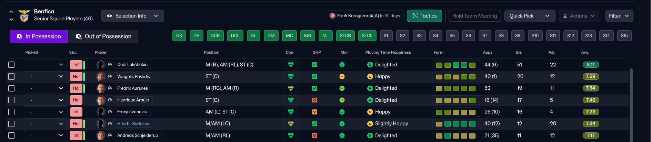The height and width of the screenshot is (142, 651).
Task: Click Andreas Schjelderup's match sharpness icon
Action: point(314,135)
